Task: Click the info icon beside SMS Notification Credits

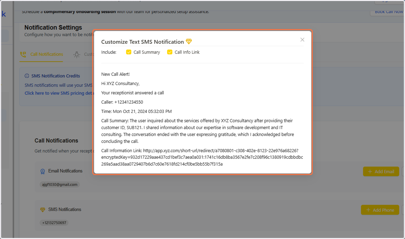Action: (x=27, y=76)
